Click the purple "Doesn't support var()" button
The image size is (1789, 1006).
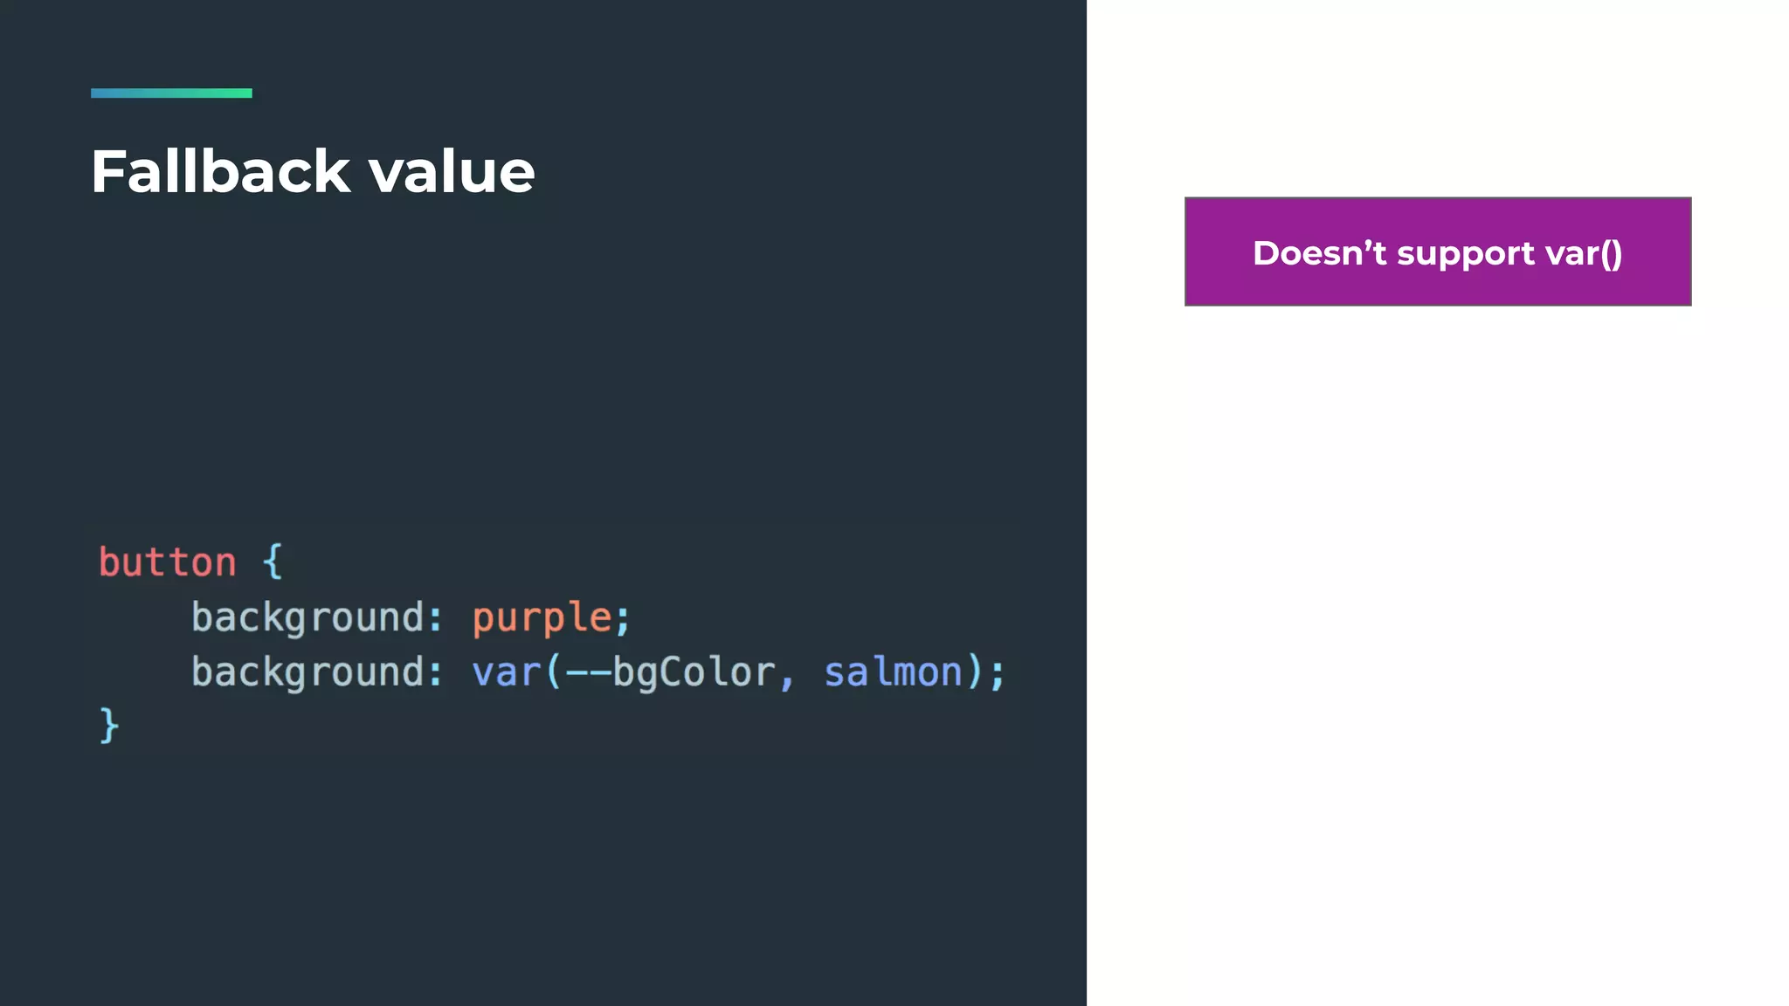click(x=1437, y=251)
